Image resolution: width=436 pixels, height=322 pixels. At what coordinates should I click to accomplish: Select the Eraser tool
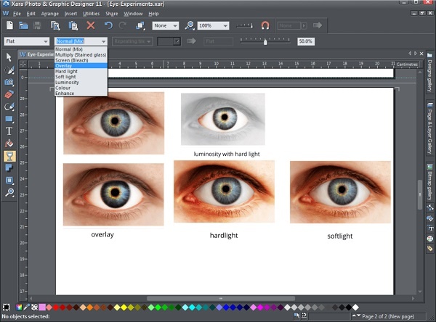click(9, 94)
